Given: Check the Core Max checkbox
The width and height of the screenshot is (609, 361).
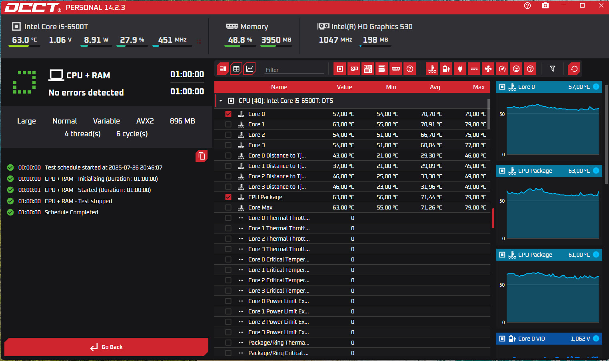Looking at the screenshot, I should point(228,207).
